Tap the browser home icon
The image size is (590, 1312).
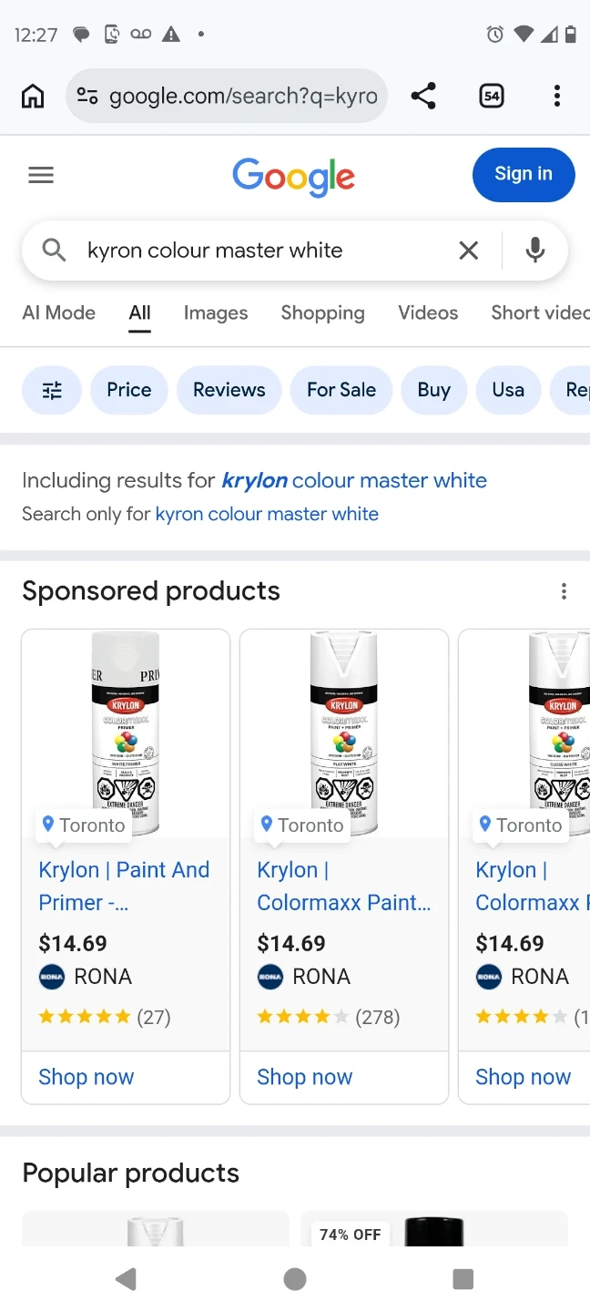tap(33, 96)
